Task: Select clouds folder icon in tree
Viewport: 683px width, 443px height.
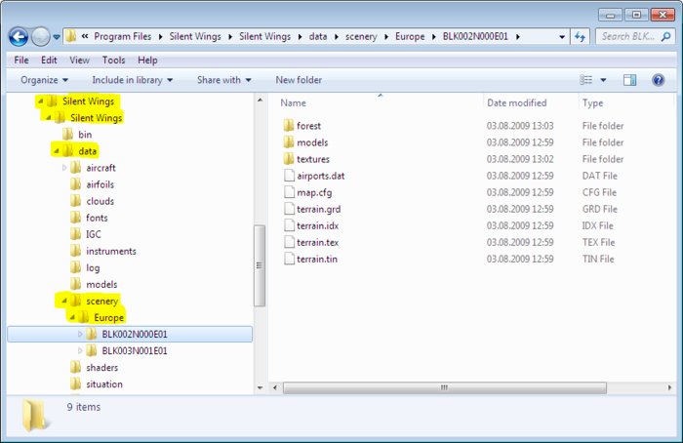Action: pyautogui.click(x=75, y=201)
